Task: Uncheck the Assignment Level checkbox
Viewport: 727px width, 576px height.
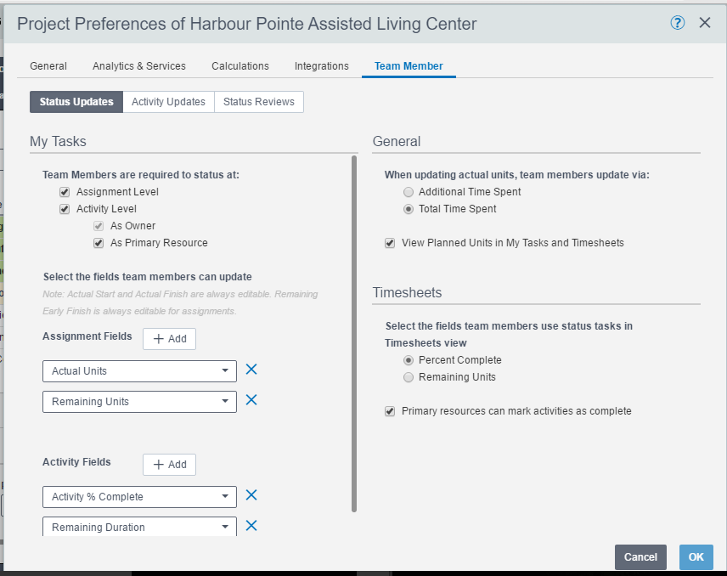Action: tap(65, 192)
